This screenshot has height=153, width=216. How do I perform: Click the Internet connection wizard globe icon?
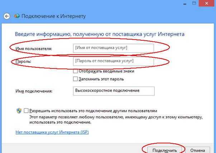(17, 16)
